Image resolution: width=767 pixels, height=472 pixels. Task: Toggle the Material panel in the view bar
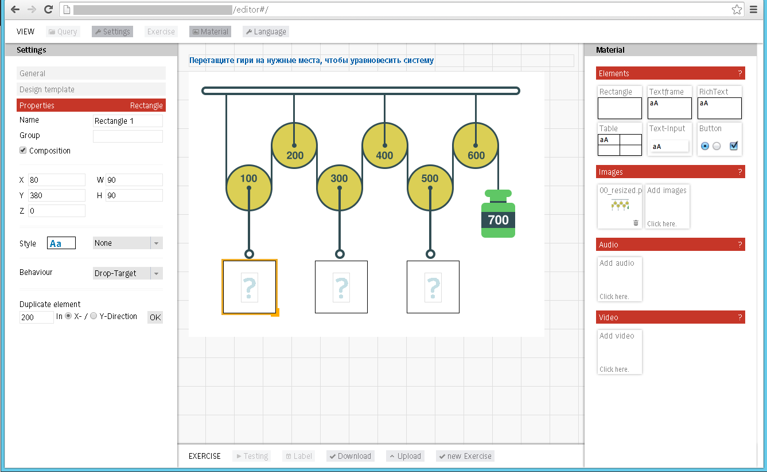coord(210,32)
